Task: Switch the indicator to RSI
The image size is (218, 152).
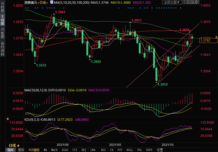Action: [103, 150]
